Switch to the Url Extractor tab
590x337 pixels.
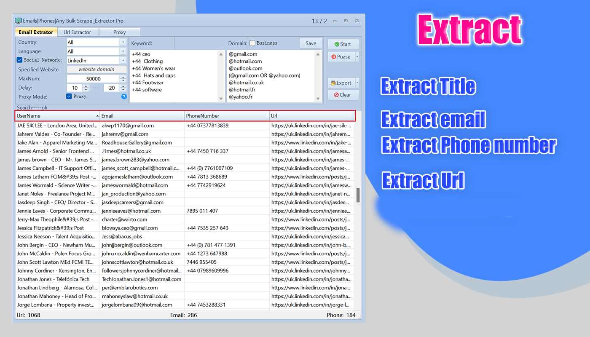click(77, 32)
